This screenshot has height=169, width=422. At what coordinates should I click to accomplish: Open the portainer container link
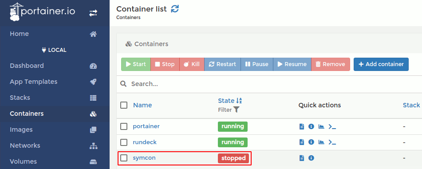tap(146, 126)
